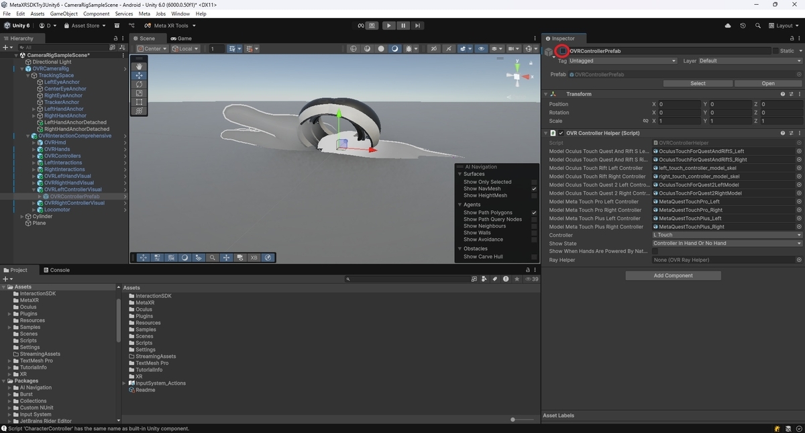The image size is (805, 433).
Task: Click the Pause button in the toolbar
Action: [x=403, y=26]
